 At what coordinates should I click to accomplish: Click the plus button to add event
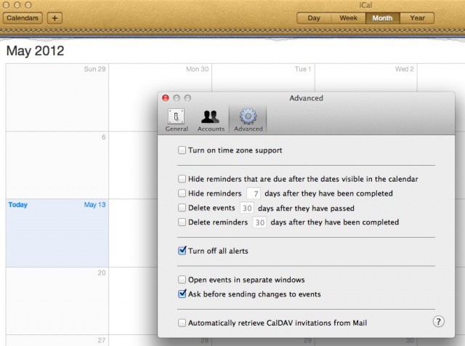[x=55, y=18]
